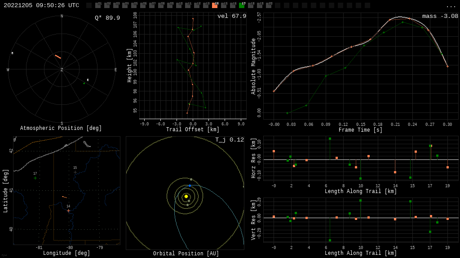460x258 pixels.
Task: Click the Horz Res [km] axis label
Action: click(x=253, y=158)
